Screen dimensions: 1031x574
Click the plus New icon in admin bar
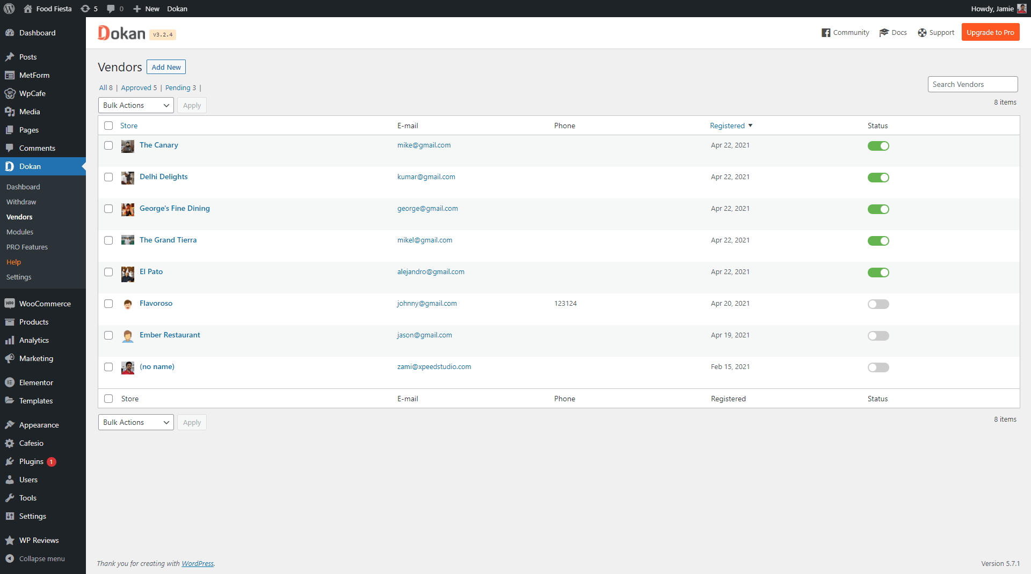[x=137, y=9]
